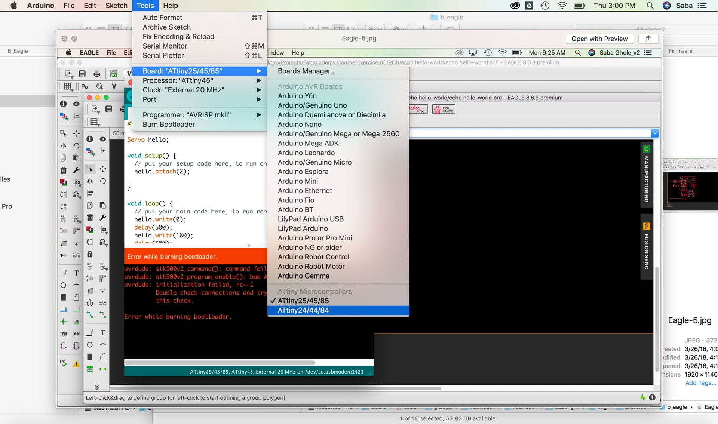Select Polygon tool in board editor palette

pos(103,357)
